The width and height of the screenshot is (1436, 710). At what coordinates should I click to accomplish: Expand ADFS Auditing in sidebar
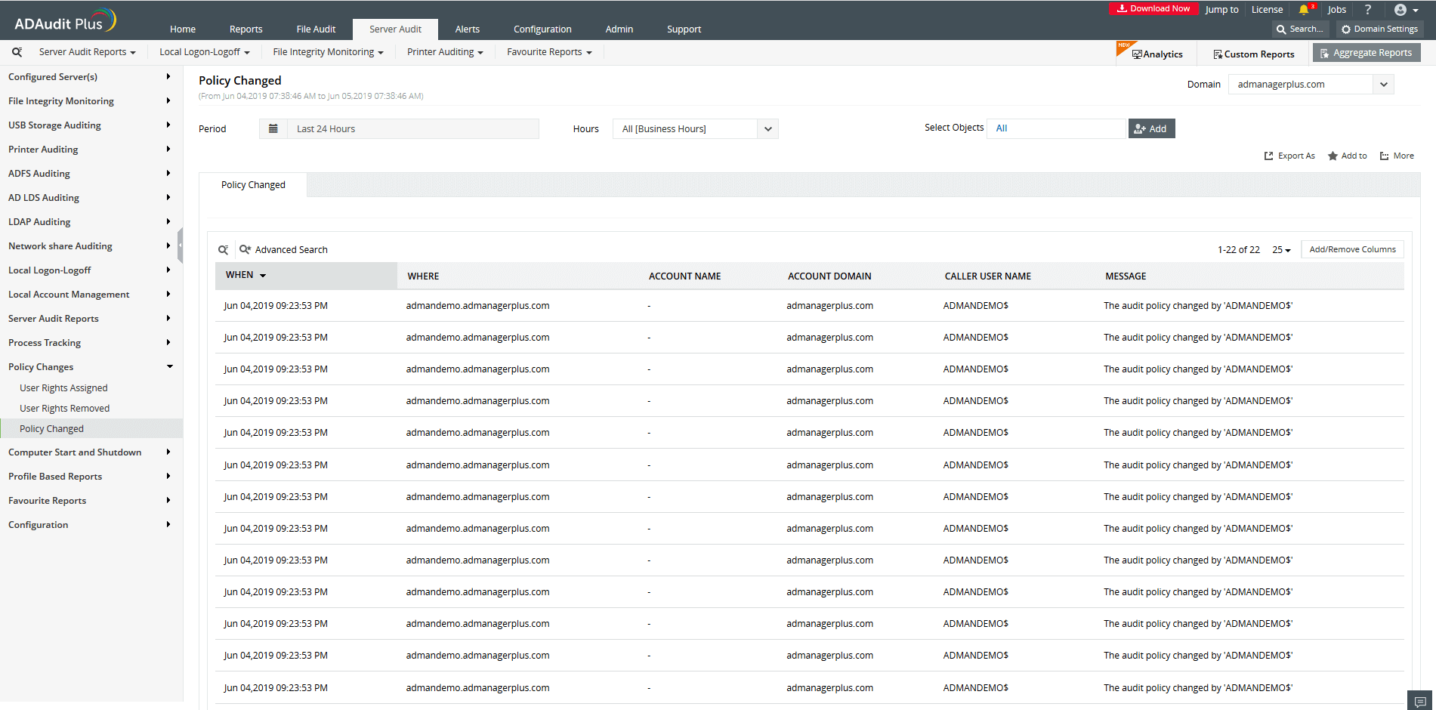tap(91, 174)
